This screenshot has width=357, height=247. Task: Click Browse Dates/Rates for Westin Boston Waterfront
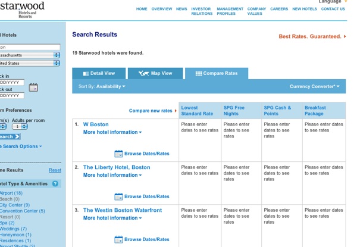pos(147,239)
